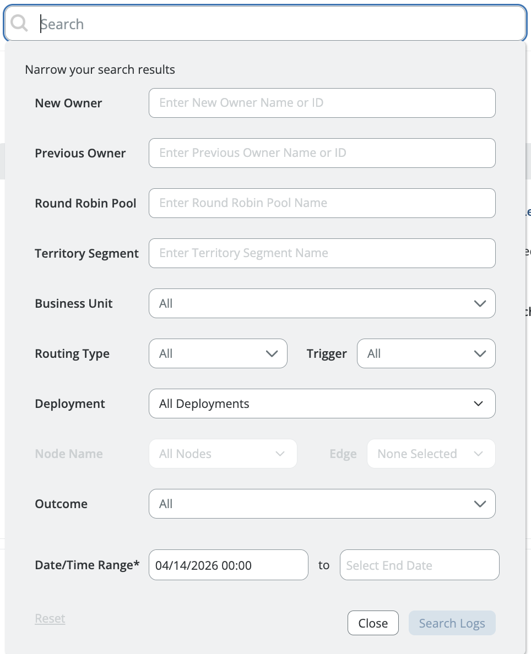Click the chevron arrow in Business Unit
The height and width of the screenshot is (654, 531).
point(479,303)
